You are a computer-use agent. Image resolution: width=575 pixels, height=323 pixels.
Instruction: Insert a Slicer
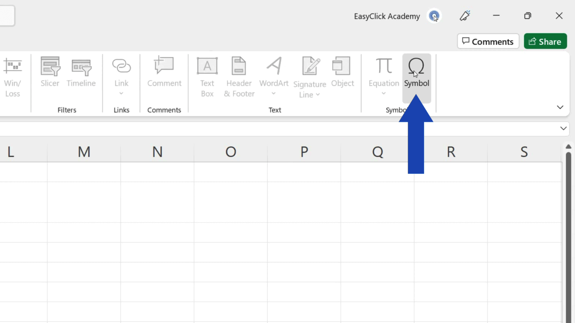point(50,73)
